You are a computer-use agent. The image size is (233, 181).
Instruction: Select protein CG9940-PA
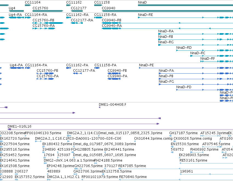click(x=114, y=79)
